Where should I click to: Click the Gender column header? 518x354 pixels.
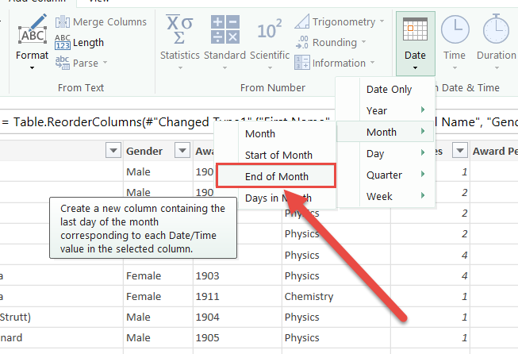pos(144,151)
